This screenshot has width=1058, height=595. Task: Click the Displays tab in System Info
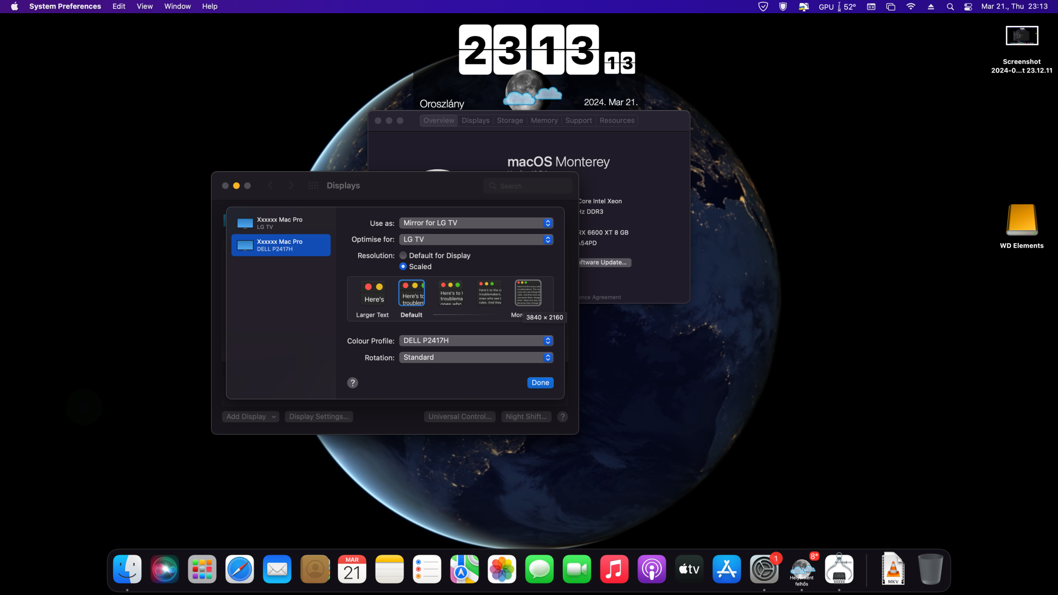(475, 120)
